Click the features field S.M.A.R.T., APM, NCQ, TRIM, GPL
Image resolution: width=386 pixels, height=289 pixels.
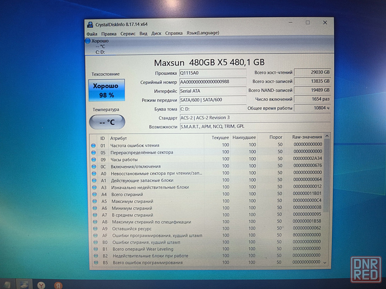point(255,126)
